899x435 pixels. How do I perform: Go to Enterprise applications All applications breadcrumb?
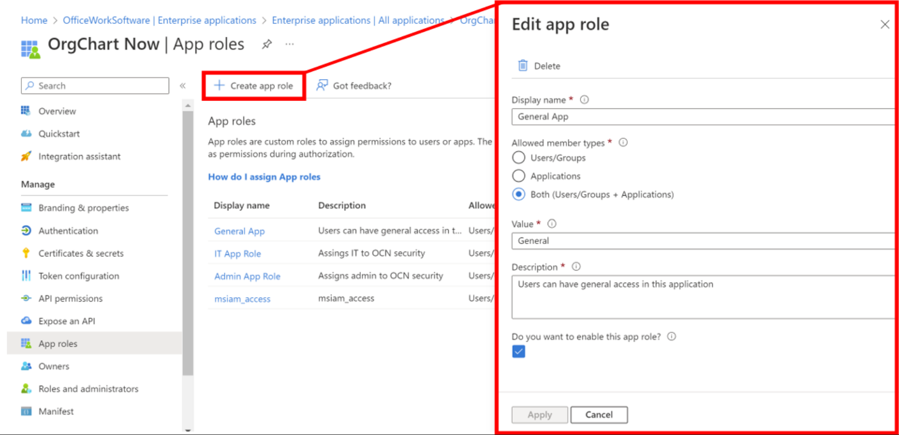pos(358,20)
